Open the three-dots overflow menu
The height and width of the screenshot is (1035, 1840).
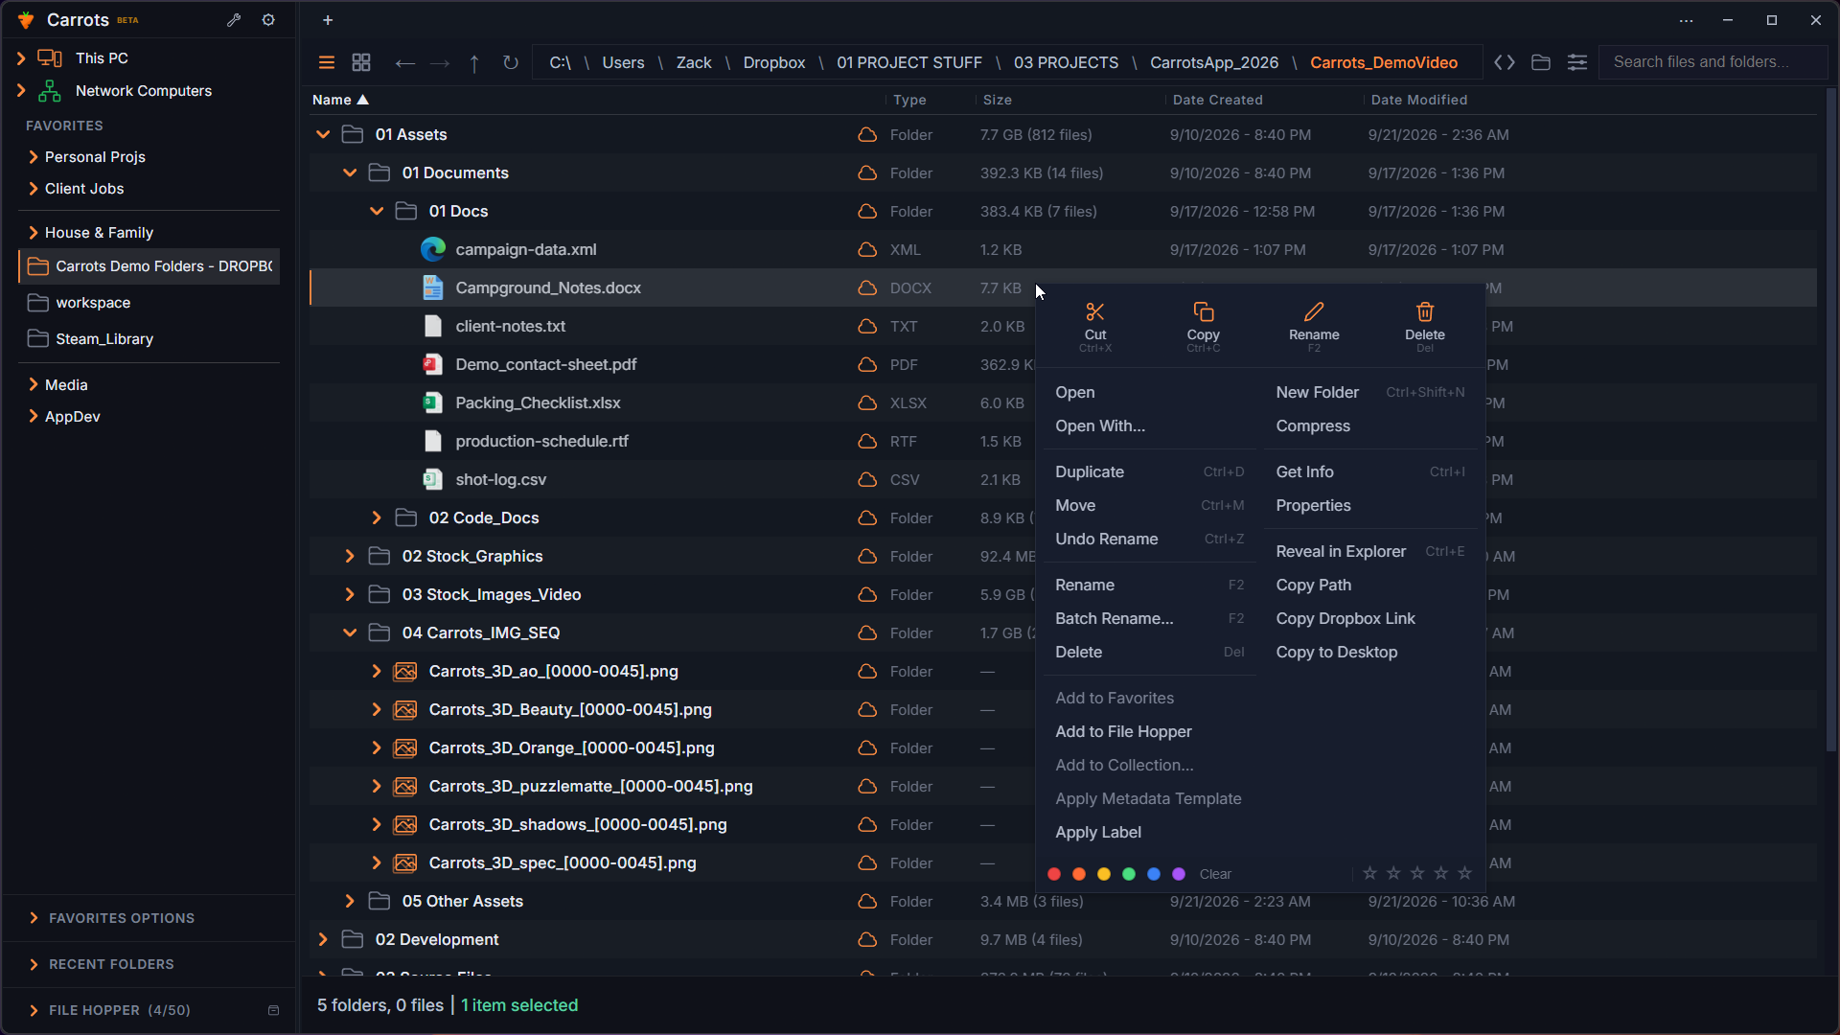[x=1687, y=20]
